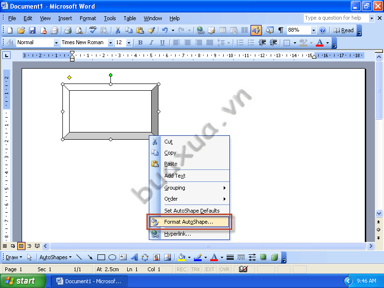Image resolution: width=384 pixels, height=288 pixels.
Task: Apply the Fill Color paint bucket
Action: (181, 257)
